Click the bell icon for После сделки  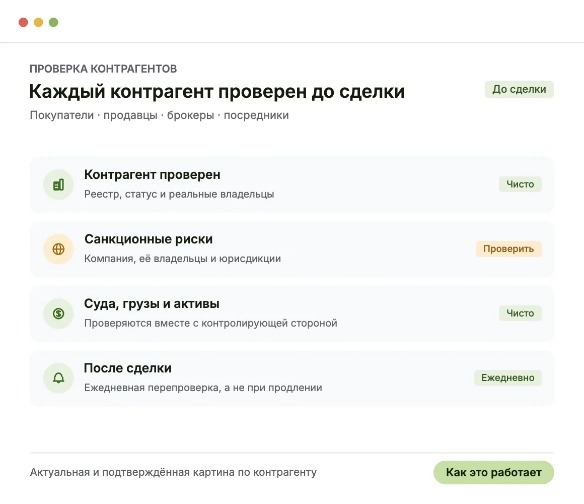click(58, 378)
